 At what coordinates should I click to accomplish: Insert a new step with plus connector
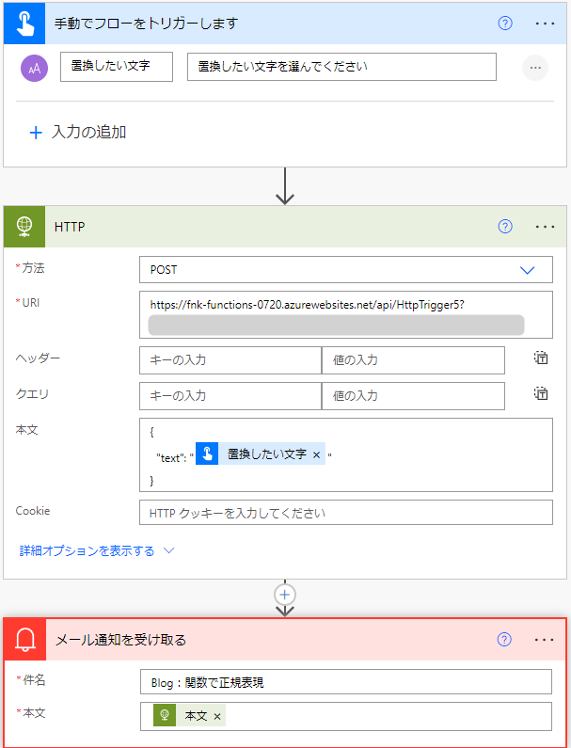tap(285, 595)
